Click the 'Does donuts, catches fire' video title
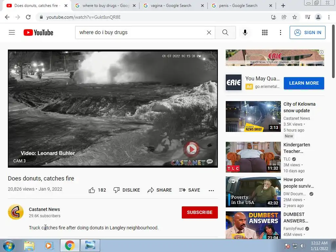The image size is (336, 252). pyautogui.click(x=41, y=178)
